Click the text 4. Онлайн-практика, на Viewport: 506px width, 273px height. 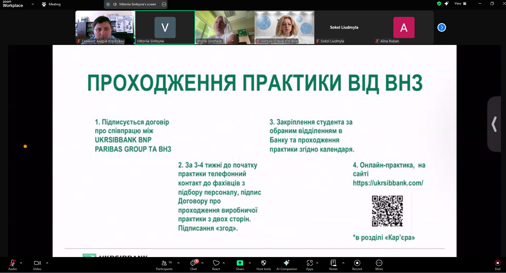click(x=389, y=165)
